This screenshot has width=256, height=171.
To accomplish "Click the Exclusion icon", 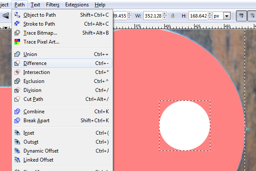I will point(17,81).
